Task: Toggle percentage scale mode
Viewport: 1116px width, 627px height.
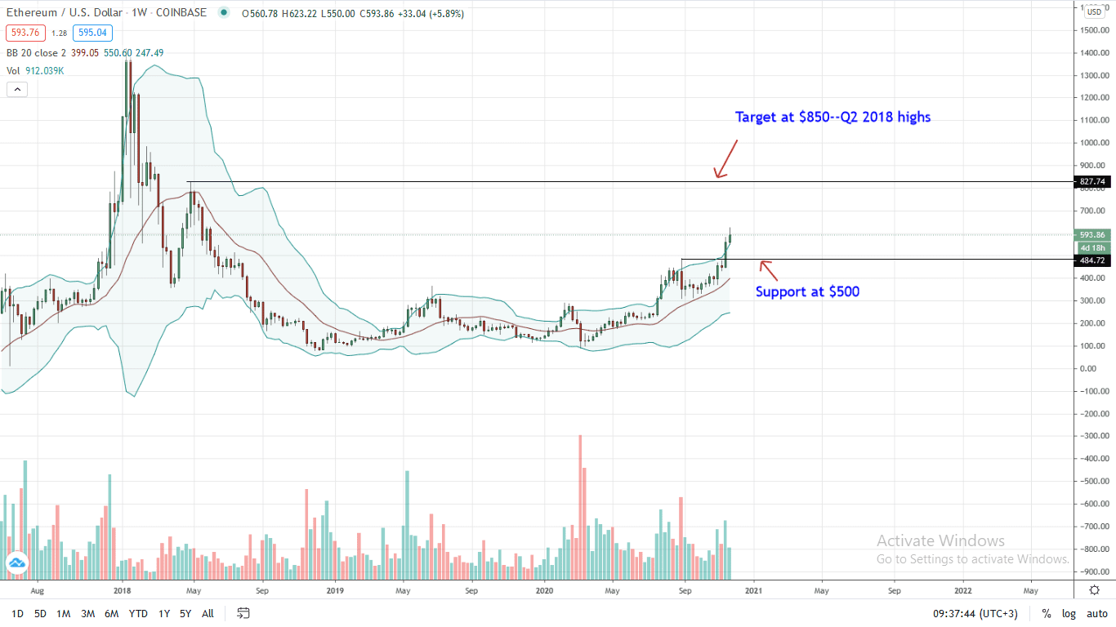Action: click(x=1047, y=613)
